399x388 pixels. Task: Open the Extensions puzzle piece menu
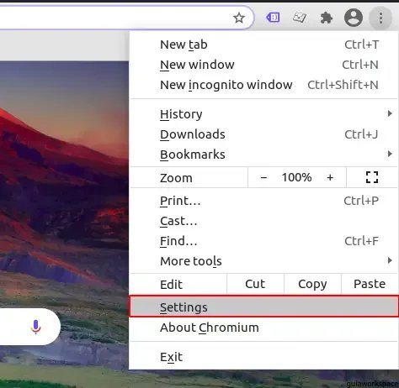[327, 18]
